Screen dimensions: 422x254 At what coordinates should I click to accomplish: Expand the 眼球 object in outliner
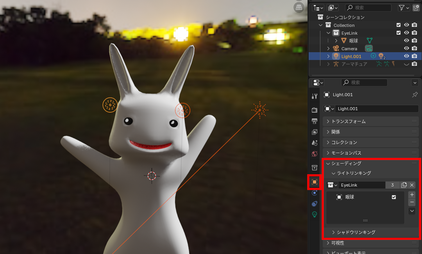[x=336, y=41]
